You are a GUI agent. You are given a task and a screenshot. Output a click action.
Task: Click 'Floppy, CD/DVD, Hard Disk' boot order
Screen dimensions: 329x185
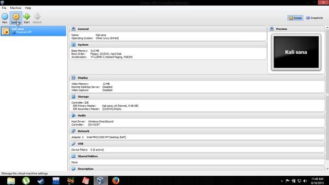coord(106,54)
